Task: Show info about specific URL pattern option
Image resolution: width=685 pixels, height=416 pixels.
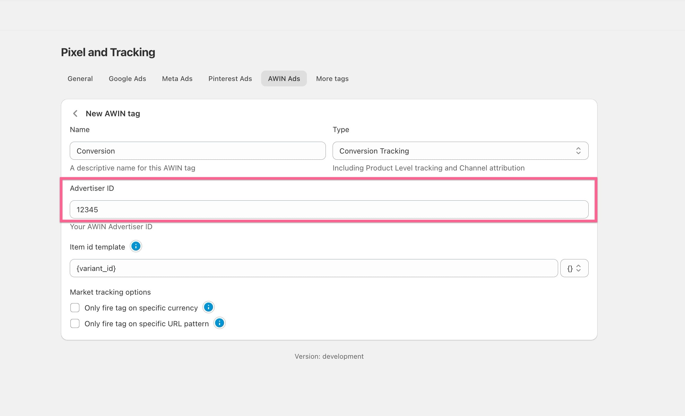Action: 220,323
